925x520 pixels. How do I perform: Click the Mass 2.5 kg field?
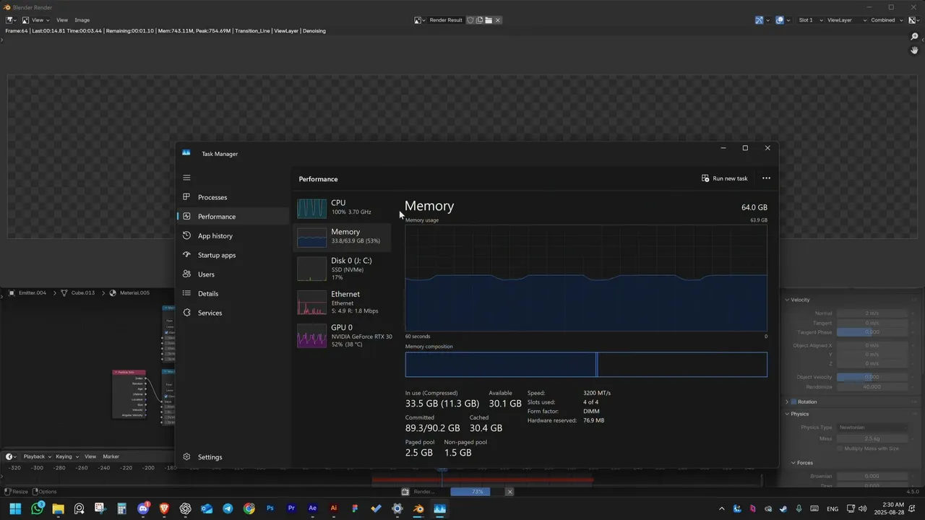872,438
